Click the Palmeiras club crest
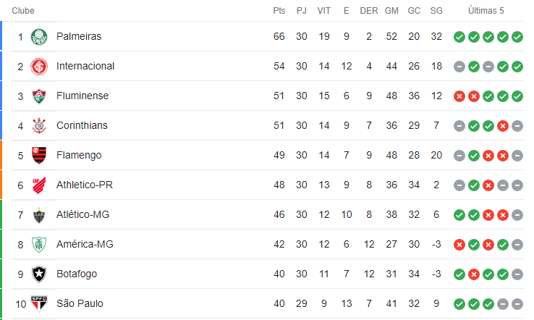The height and width of the screenshot is (320, 534). click(x=39, y=37)
